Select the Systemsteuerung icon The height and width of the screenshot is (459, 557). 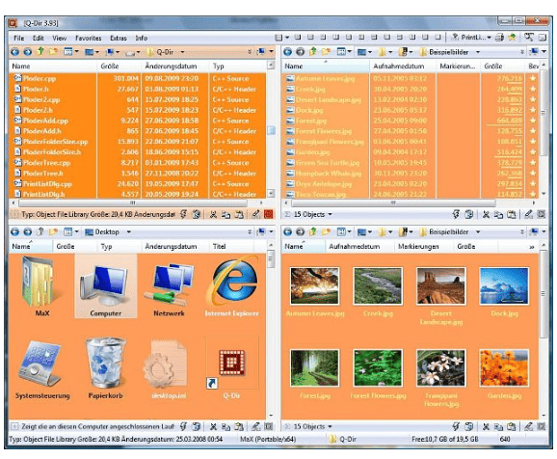tap(42, 368)
